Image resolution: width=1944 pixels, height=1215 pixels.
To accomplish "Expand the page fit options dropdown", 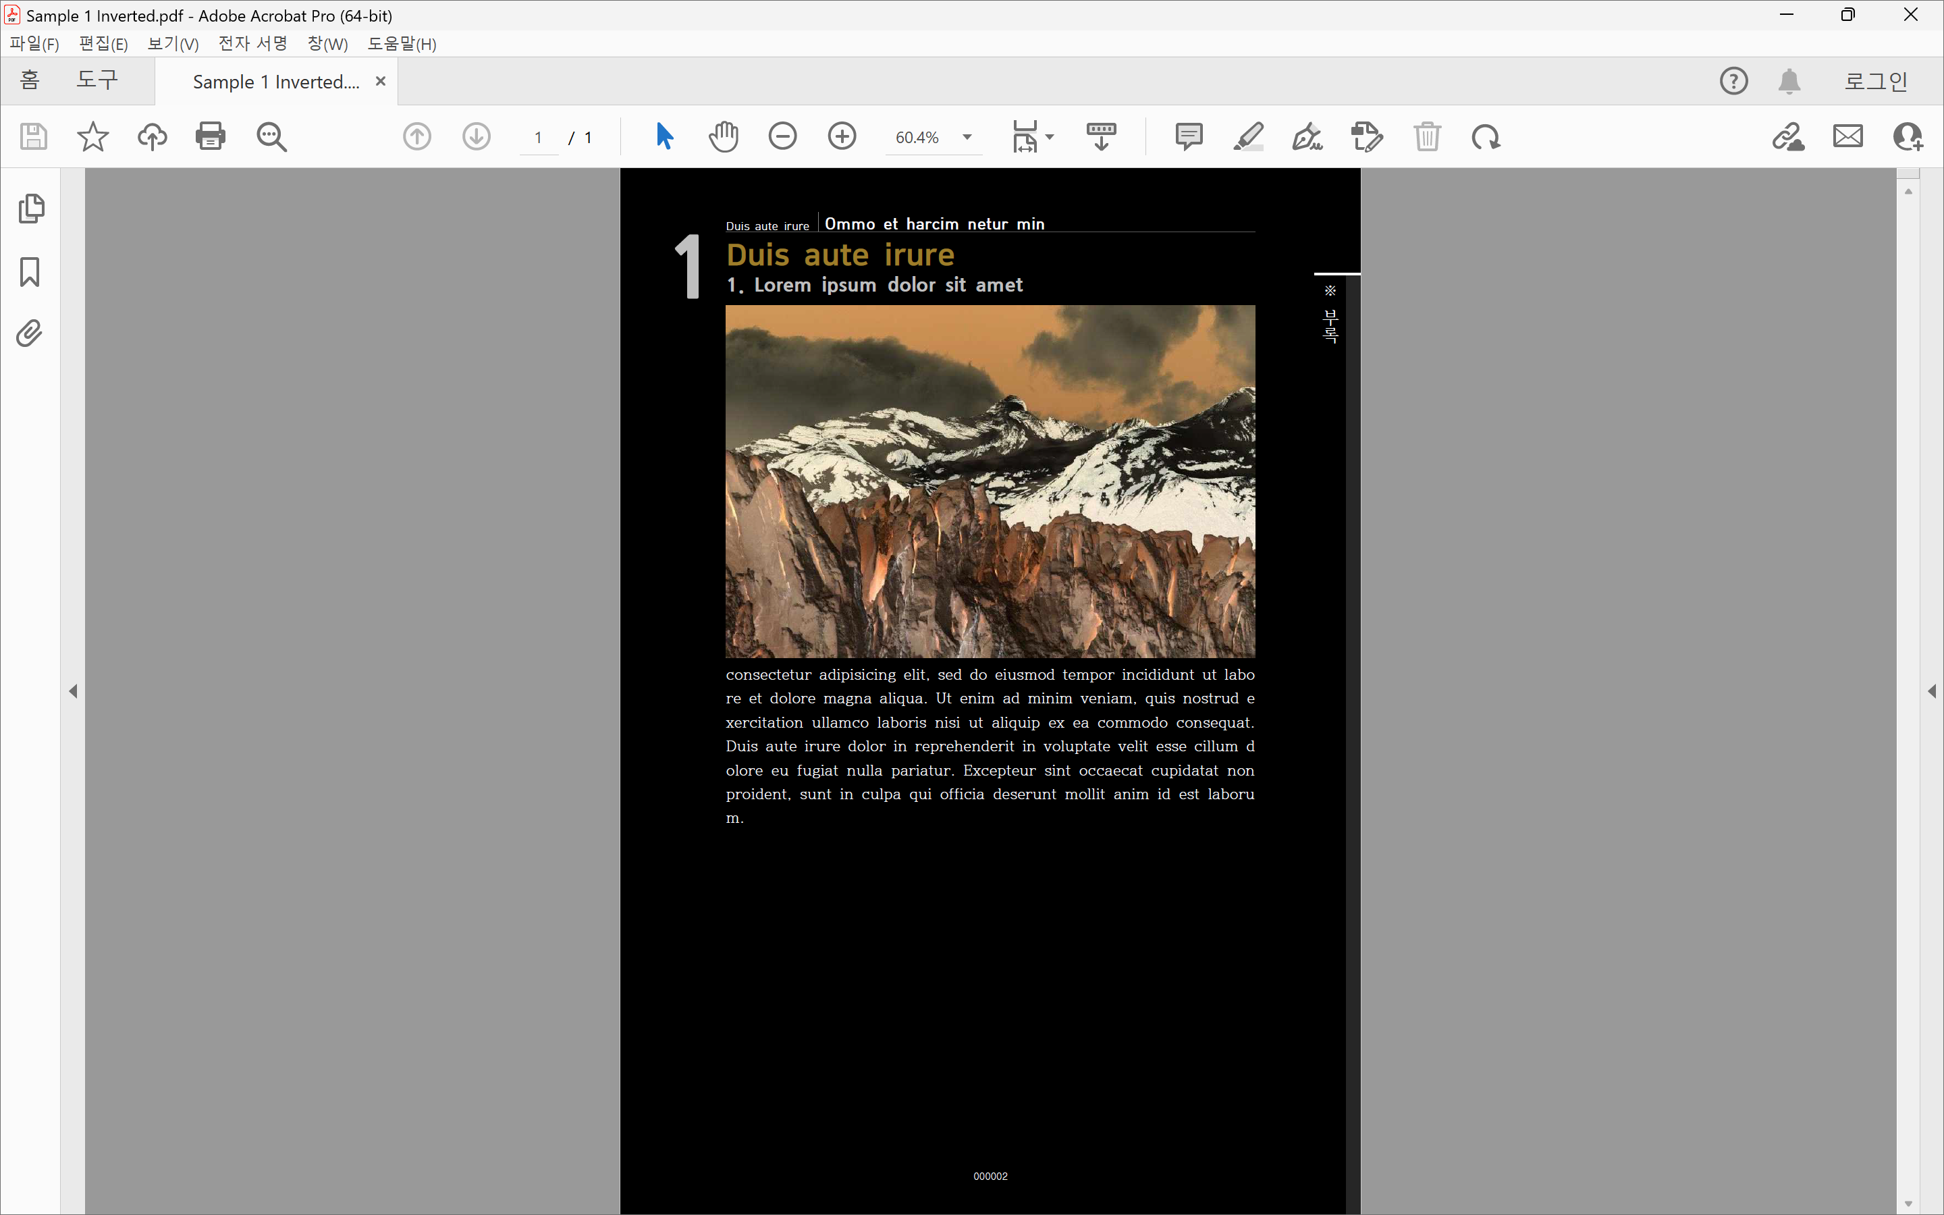I will tap(1049, 138).
